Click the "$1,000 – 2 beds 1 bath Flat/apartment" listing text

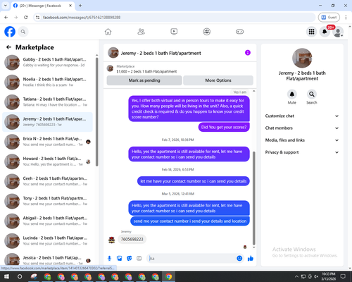146,71
